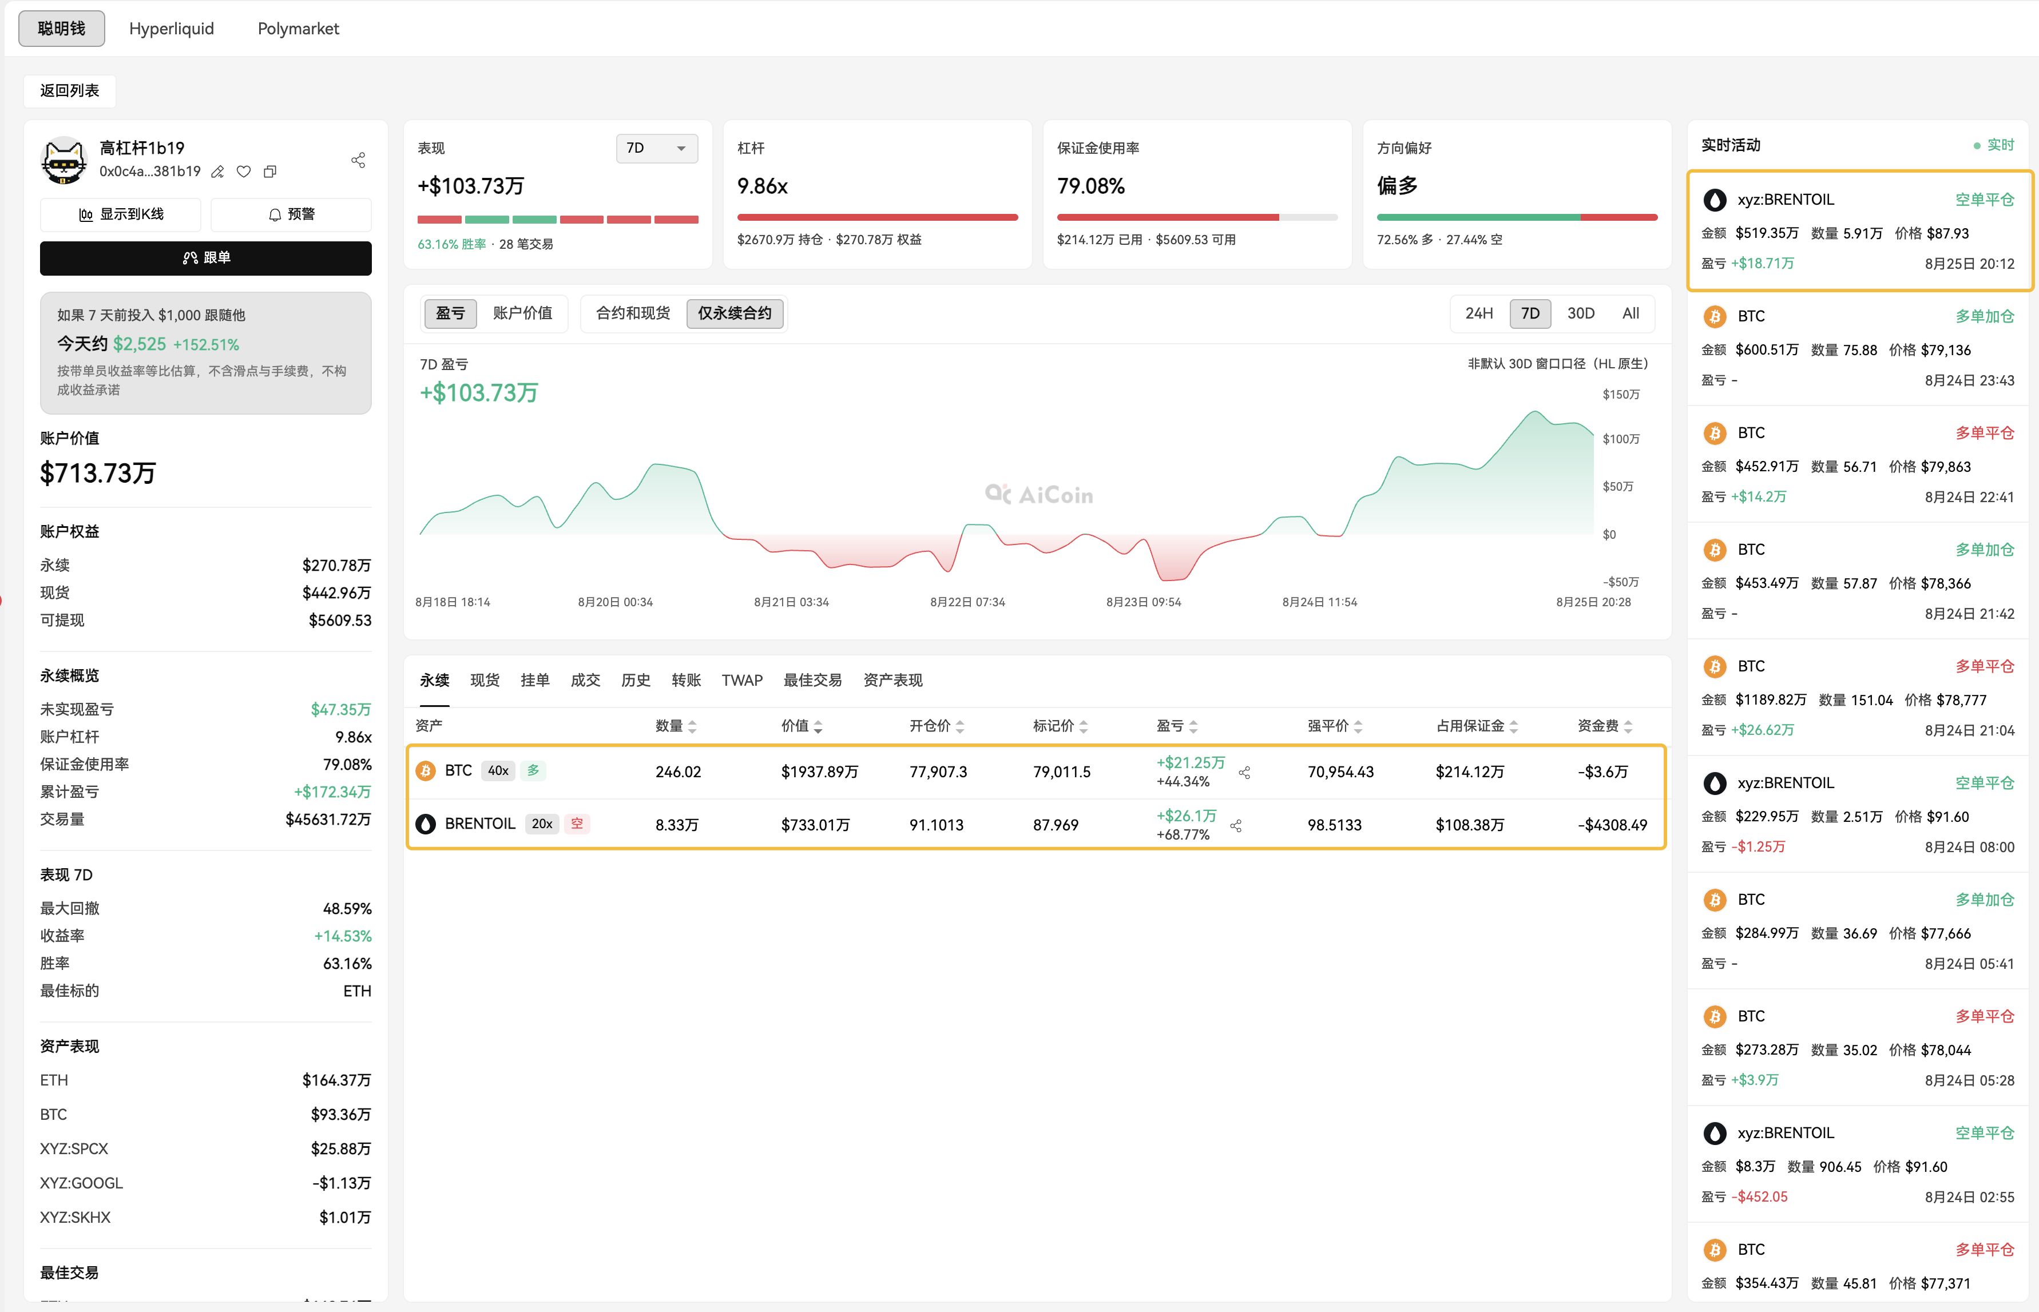The image size is (2039, 1312).
Task: Sort positions by 数量 column arrows
Action: pyautogui.click(x=692, y=727)
